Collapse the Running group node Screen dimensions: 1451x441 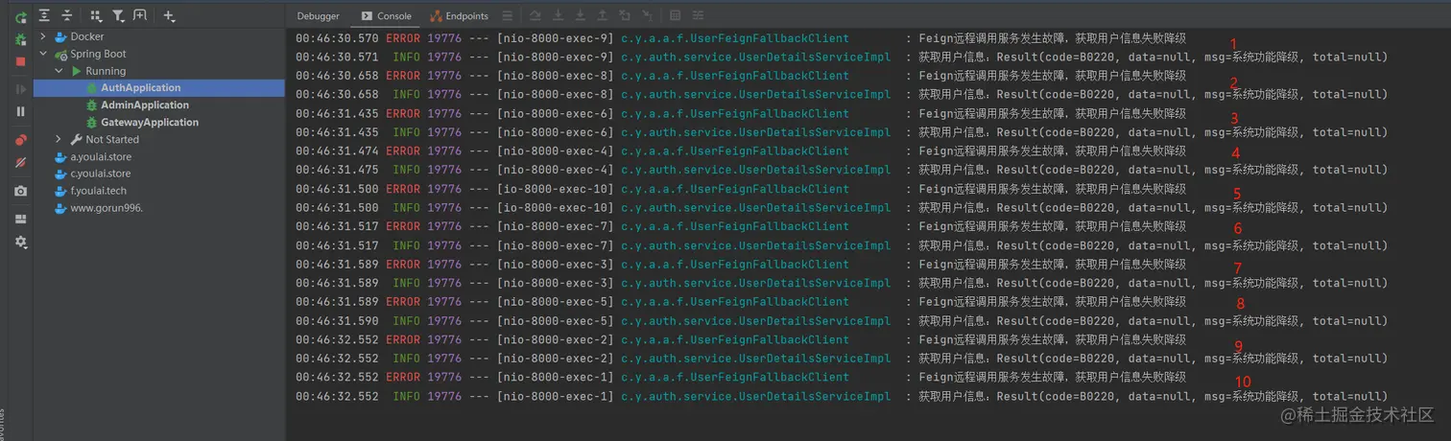tap(59, 71)
